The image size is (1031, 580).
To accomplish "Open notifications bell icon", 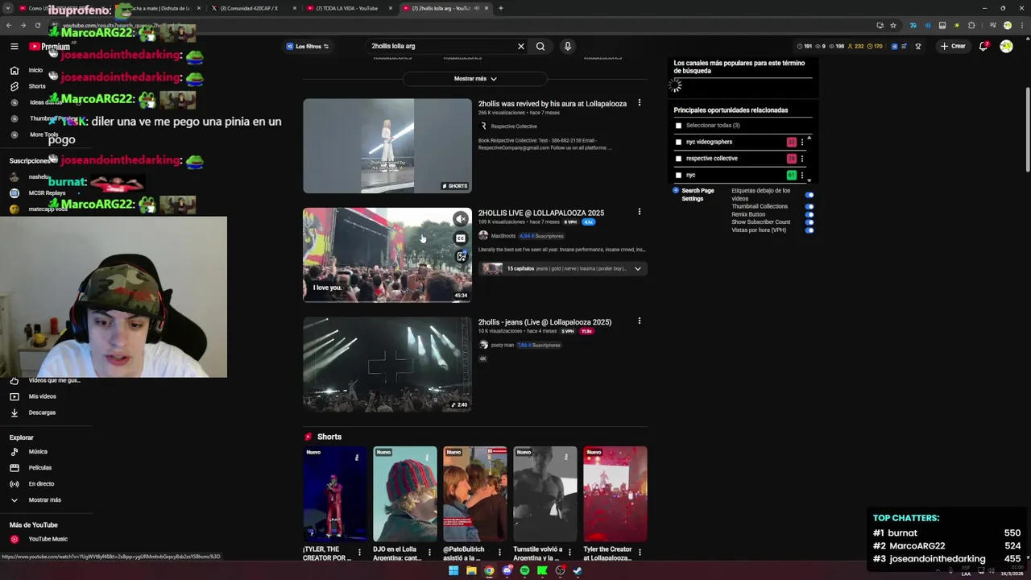I will coord(983,46).
